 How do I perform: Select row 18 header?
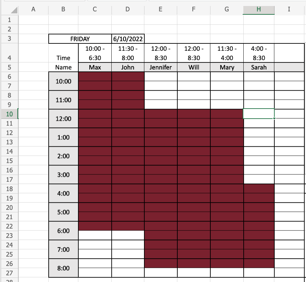pos(9,189)
